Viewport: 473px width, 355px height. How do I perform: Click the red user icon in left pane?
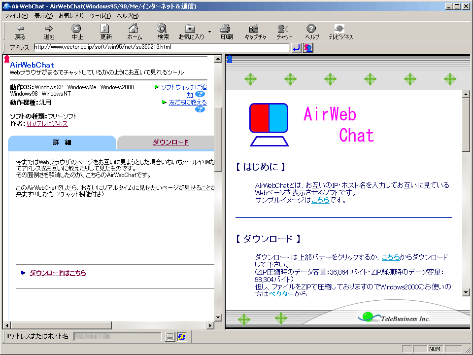point(6,59)
